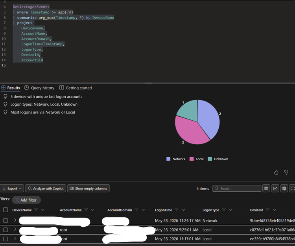Click the table view grid icon
Image resolution: width=295 pixels, height=246 pixels.
[266, 188]
